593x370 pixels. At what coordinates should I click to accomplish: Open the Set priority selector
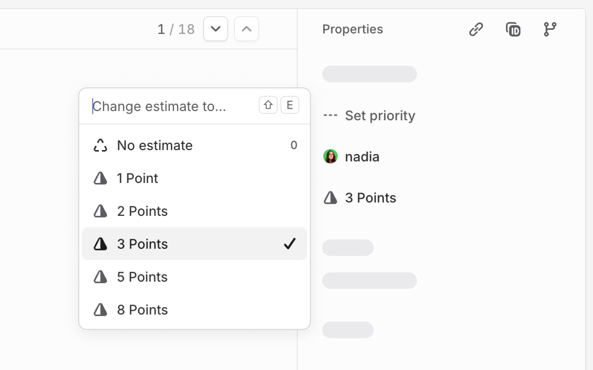tap(380, 115)
